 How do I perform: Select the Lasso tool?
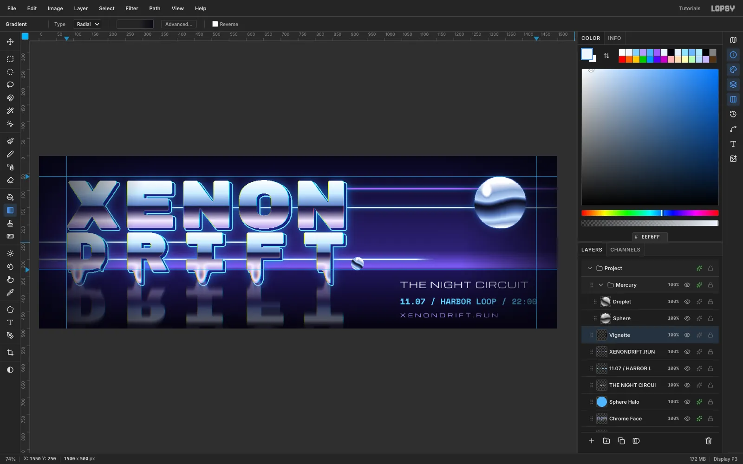coord(10,85)
